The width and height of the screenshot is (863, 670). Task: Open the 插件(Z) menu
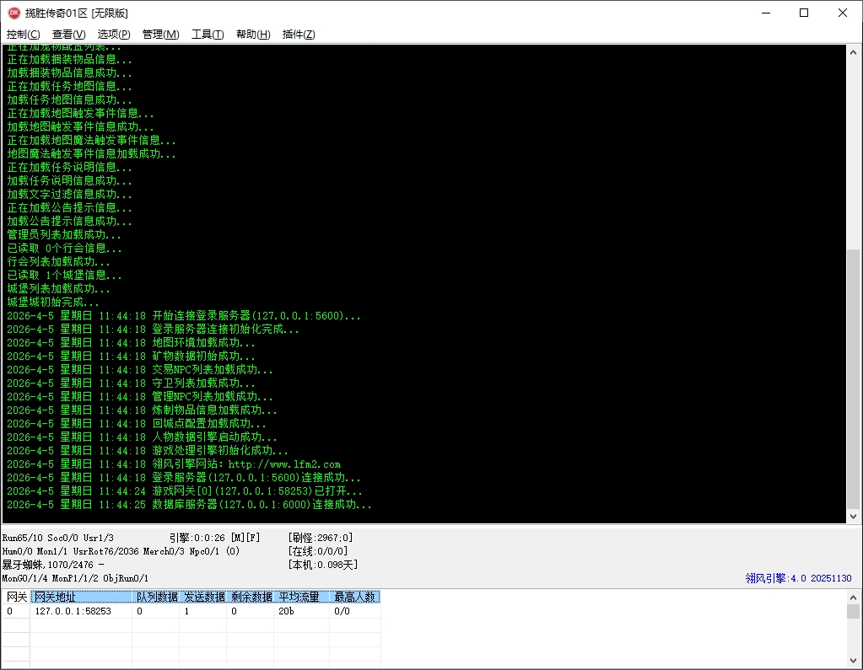(299, 35)
